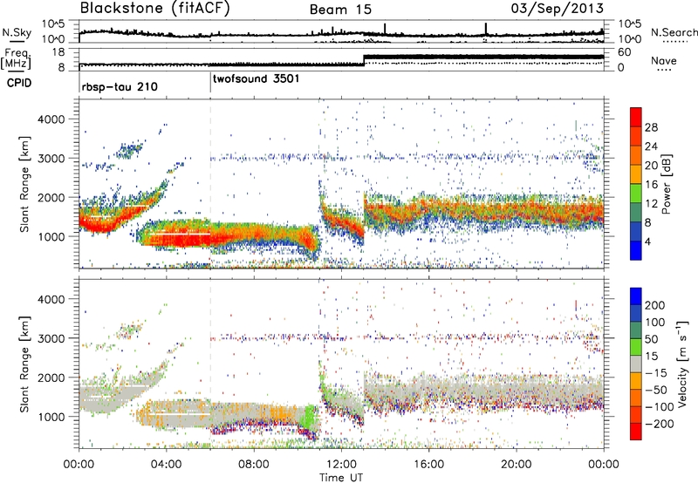Click the "Time UT" axis label
This screenshot has width=698, height=483.
pos(341,477)
